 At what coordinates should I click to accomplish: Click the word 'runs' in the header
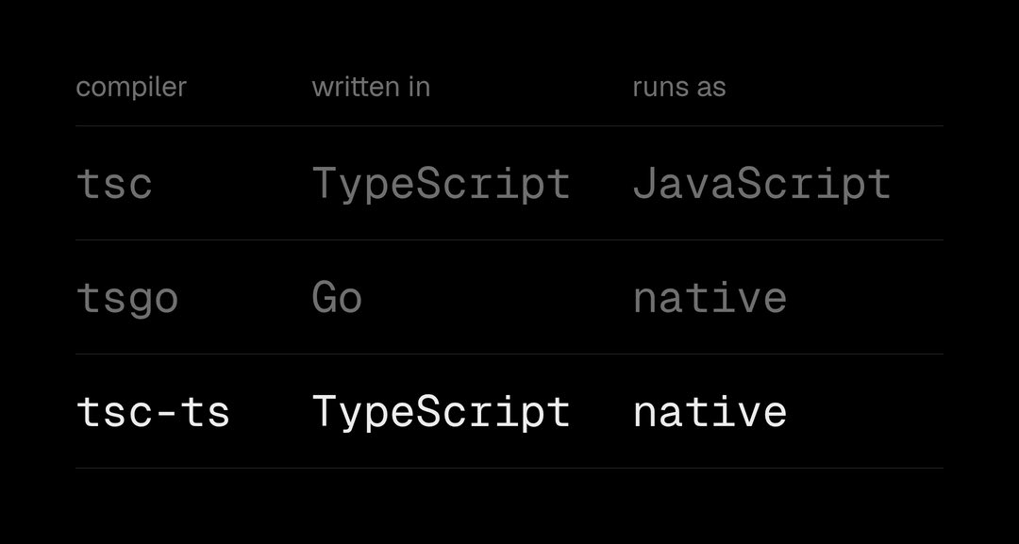[660, 89]
